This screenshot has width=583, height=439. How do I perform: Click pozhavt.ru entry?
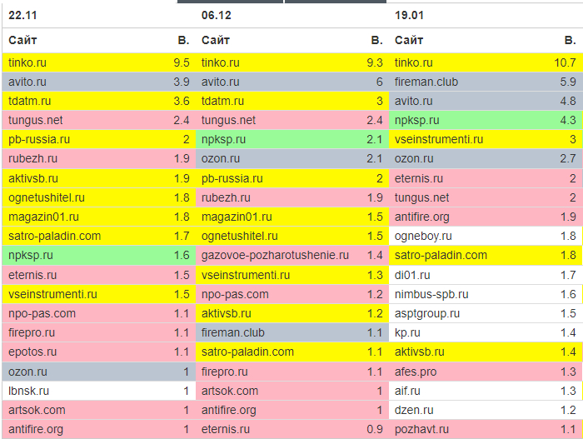pos(421,429)
